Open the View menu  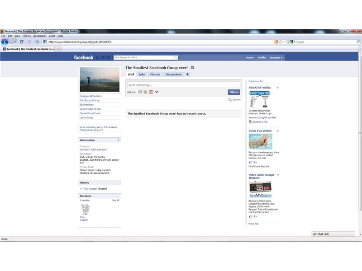coord(17,36)
